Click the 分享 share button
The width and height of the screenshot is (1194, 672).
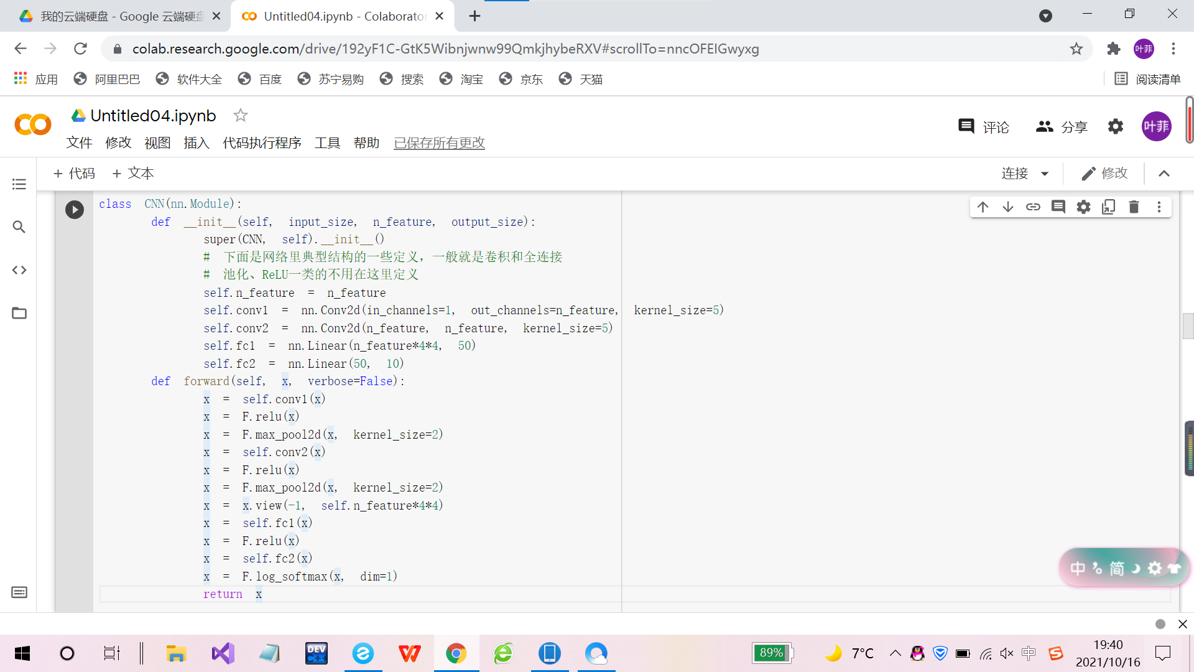coord(1062,127)
